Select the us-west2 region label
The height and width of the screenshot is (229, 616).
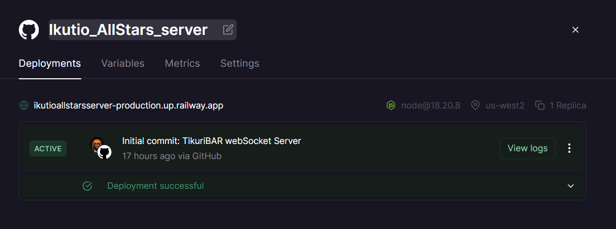tap(505, 105)
